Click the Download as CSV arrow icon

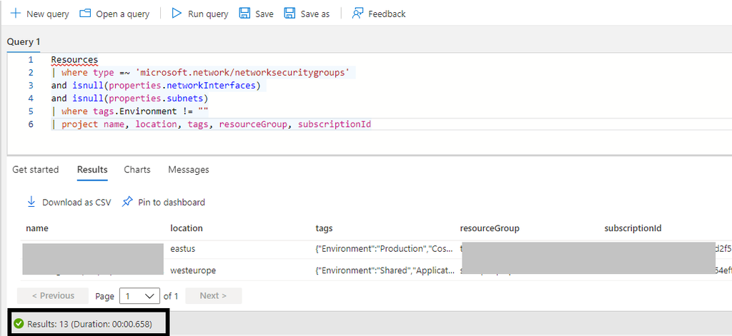31,202
